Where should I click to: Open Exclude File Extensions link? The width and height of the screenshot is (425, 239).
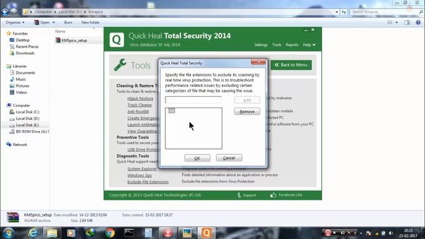148,182
